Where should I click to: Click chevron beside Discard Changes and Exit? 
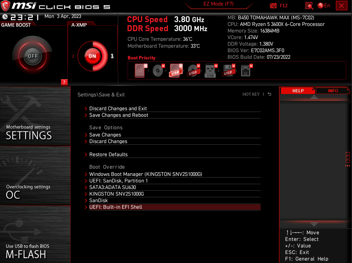tap(86, 109)
